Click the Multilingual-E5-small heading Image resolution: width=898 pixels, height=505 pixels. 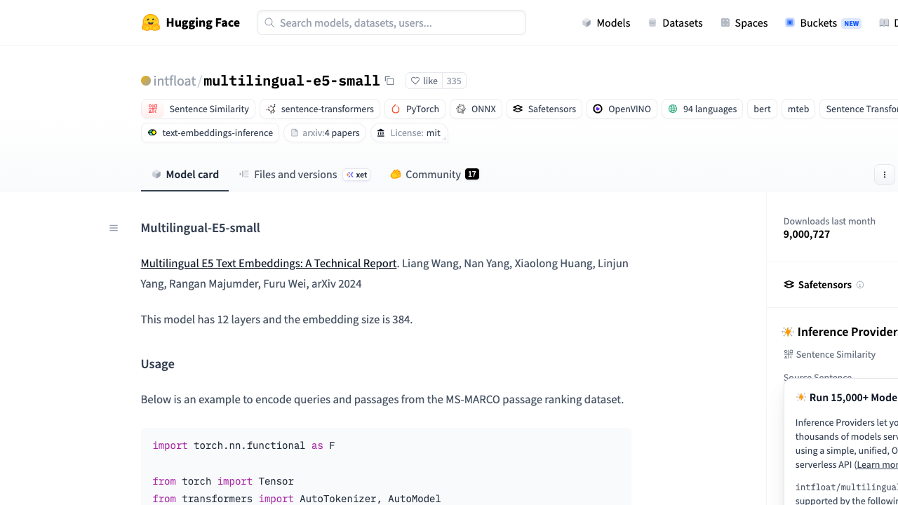click(201, 228)
